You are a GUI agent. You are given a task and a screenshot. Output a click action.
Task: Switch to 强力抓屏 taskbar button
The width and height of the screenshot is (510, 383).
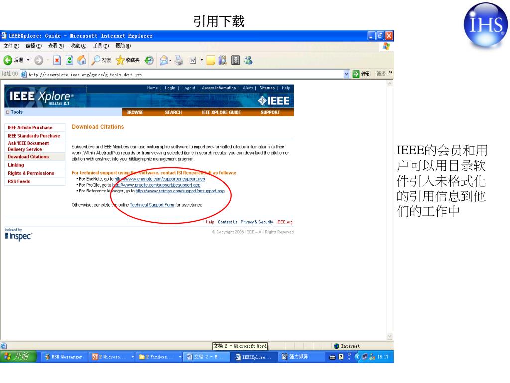[301, 357]
